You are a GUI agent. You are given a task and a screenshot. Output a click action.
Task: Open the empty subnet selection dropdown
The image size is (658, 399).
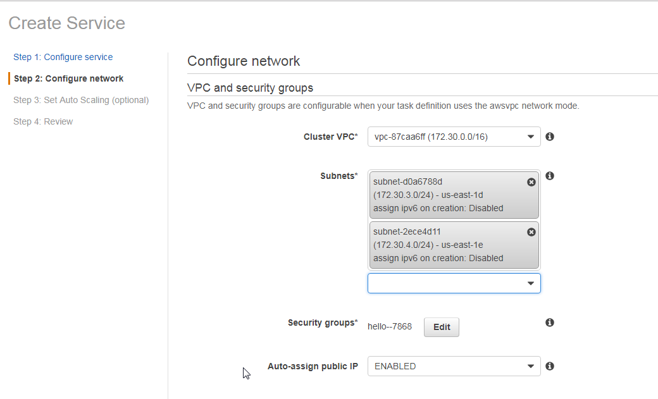point(454,283)
